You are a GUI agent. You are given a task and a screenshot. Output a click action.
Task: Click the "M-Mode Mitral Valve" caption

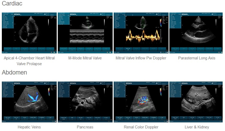tap(85, 58)
